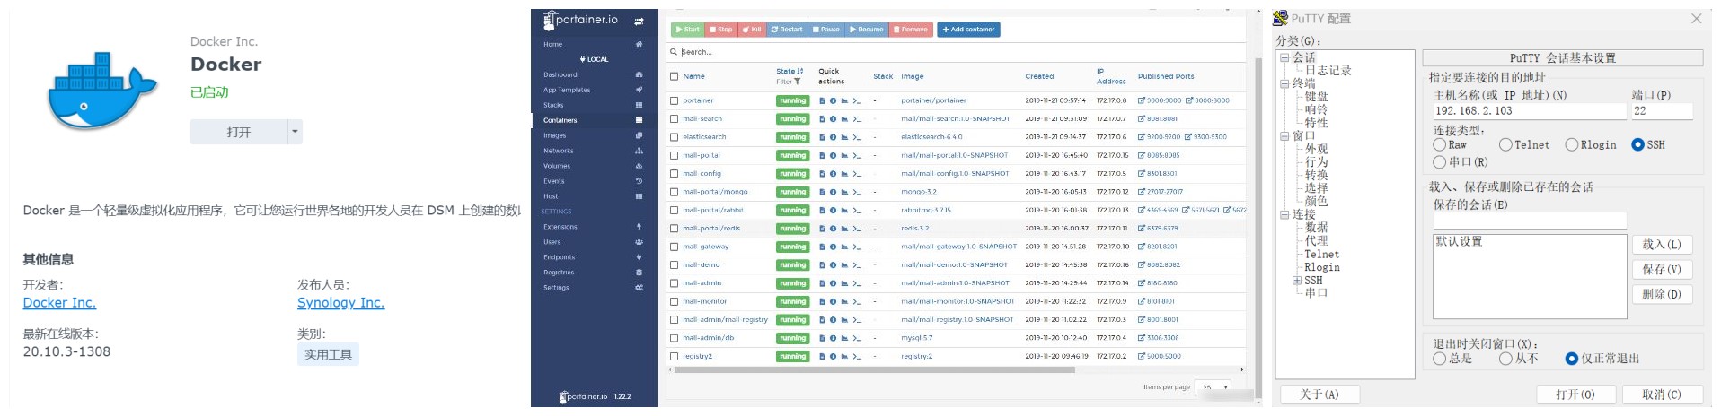Open the console icon for portainer container

pyautogui.click(x=857, y=100)
